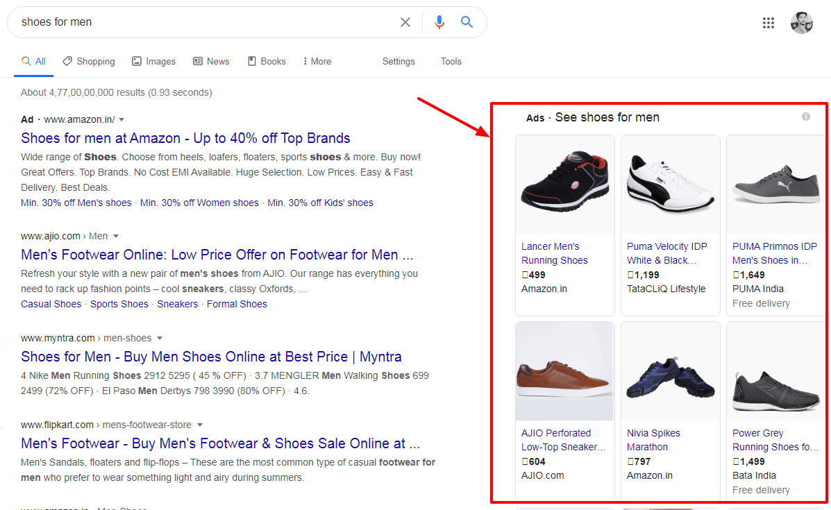The image size is (831, 510).
Task: Open 'Min. 30% off Women shoes' sitelink
Action: (199, 203)
